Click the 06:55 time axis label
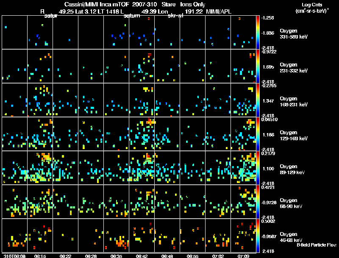Screen dimensions: 339x258 pyautogui.click(x=192, y=256)
